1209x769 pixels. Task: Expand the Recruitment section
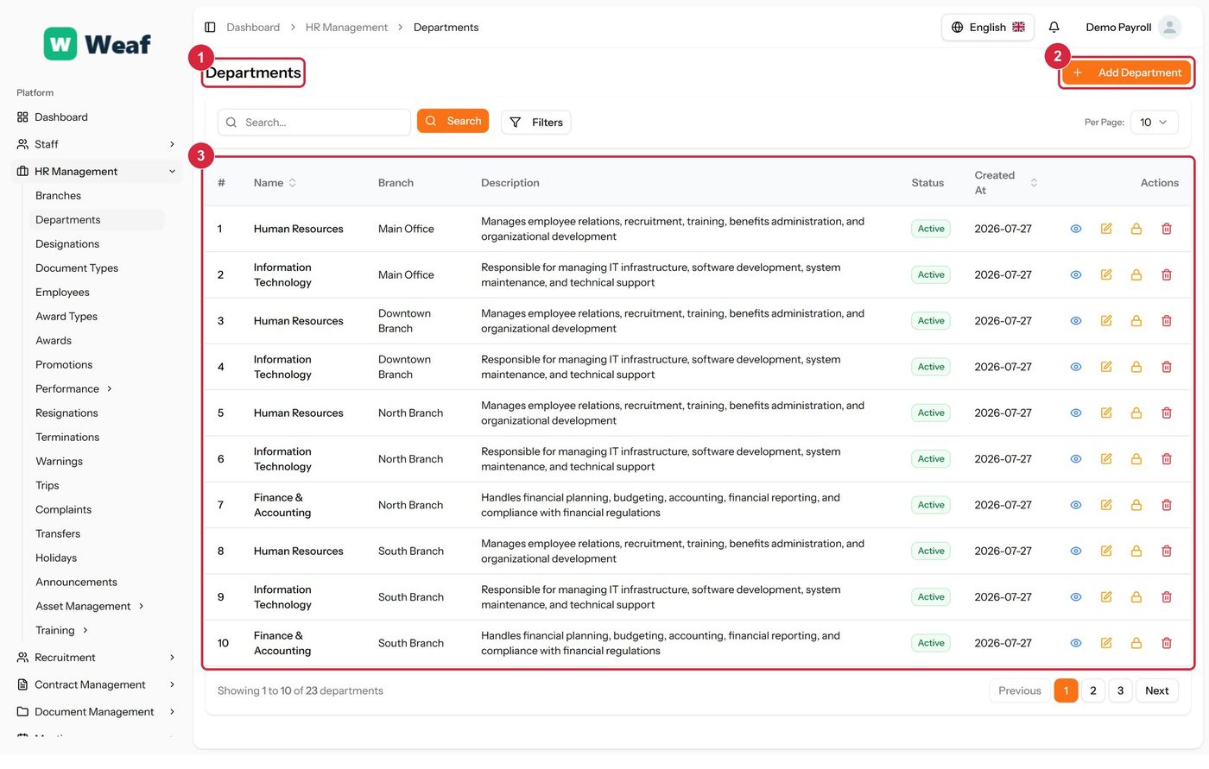[x=96, y=658]
